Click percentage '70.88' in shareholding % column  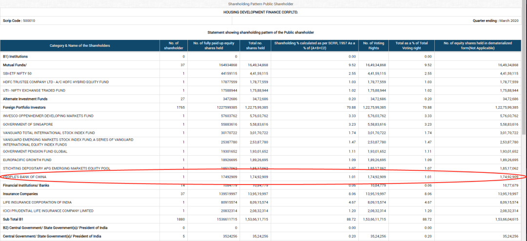pos(351,107)
